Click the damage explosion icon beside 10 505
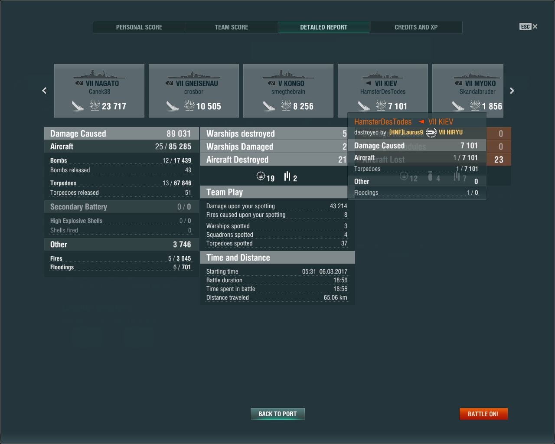 click(189, 105)
